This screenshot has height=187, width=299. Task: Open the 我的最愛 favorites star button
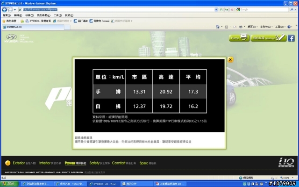pyautogui.click(x=9, y=21)
